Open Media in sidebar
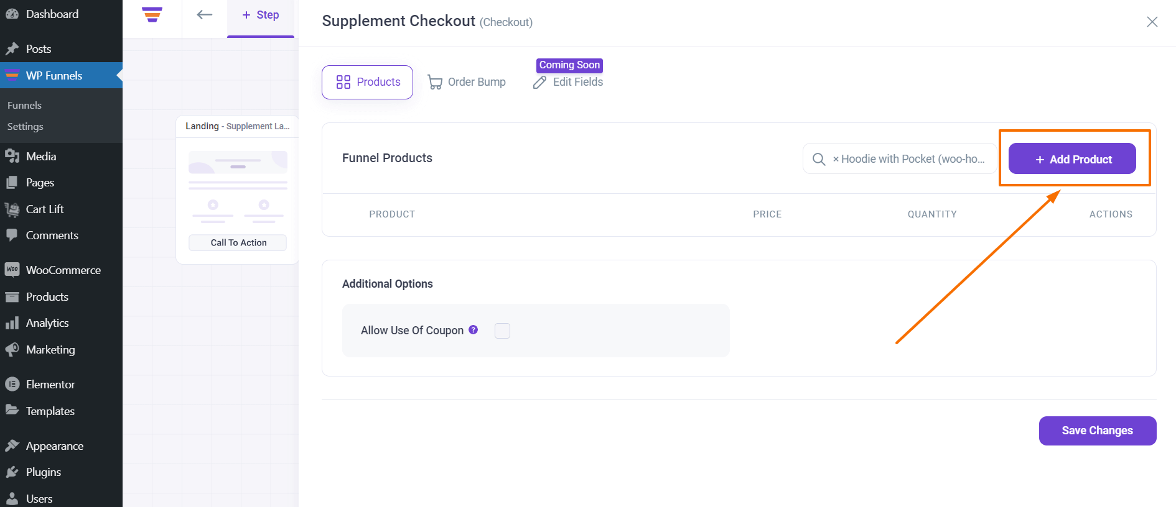 coord(41,156)
